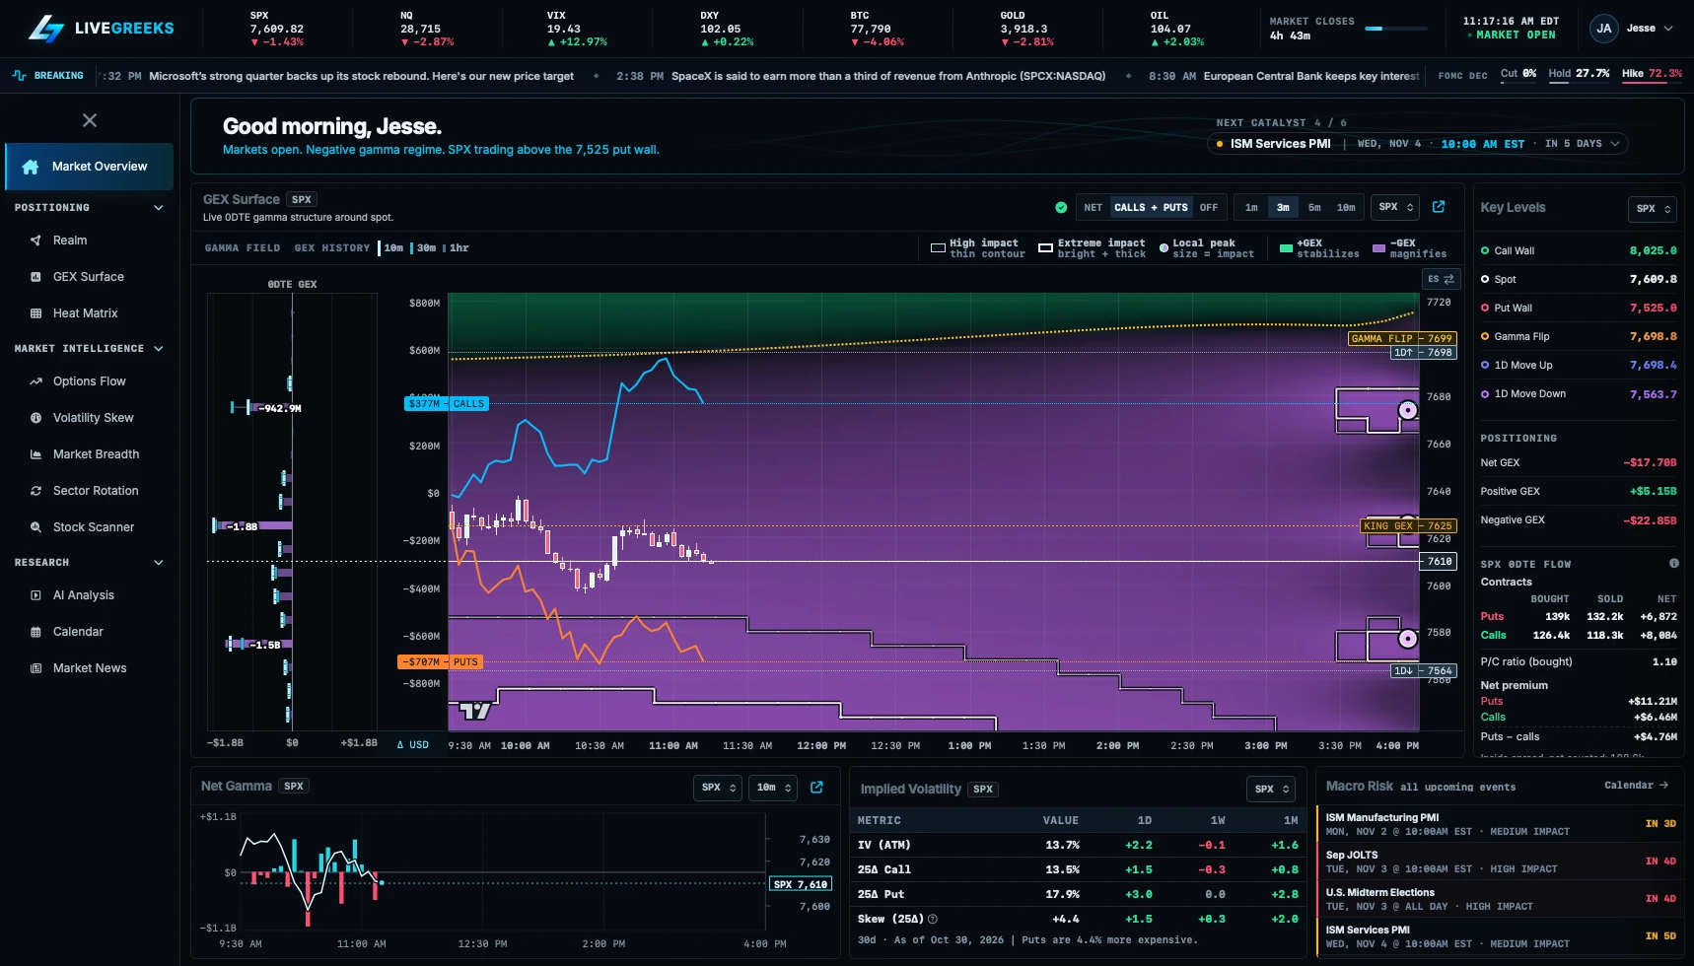Viewport: 1694px width, 966px height.
Task: Click the Gamma Flip marker in Key Levels
Action: tap(1485, 336)
